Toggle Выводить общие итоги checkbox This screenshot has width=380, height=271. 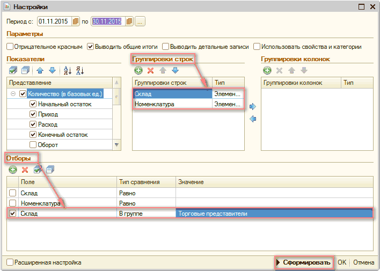pyautogui.click(x=90, y=47)
